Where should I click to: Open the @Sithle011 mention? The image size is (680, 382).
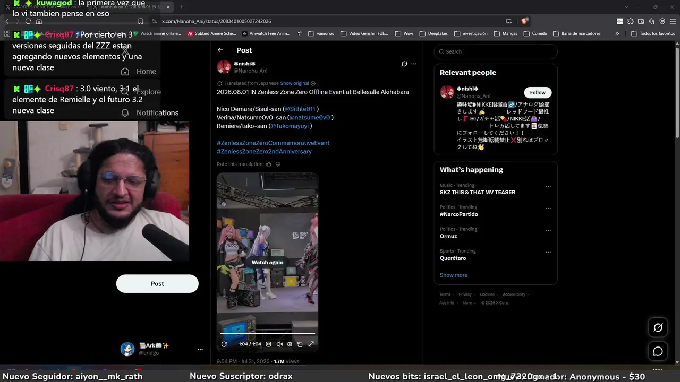tap(300, 109)
